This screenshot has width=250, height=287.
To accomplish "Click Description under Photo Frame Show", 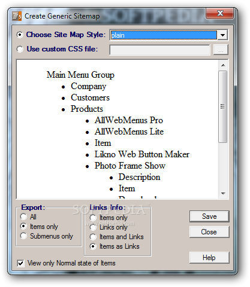I will [x=140, y=178].
